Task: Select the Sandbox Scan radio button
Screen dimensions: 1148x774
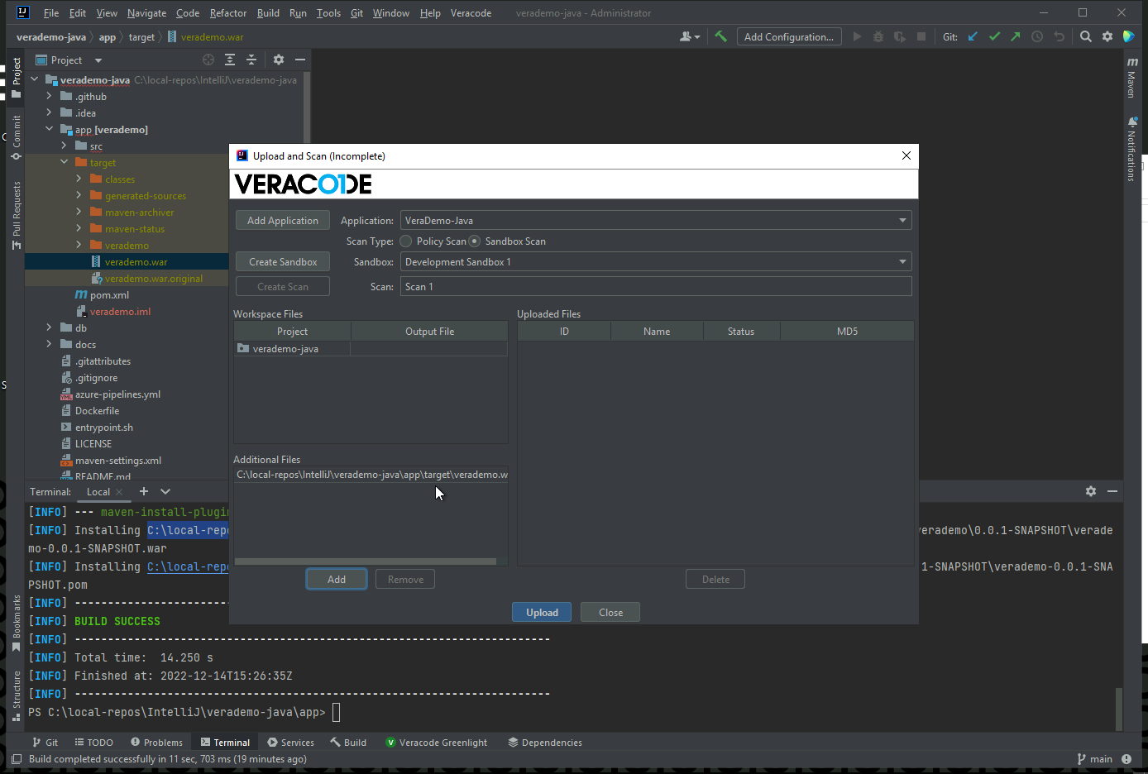Action: 475,241
